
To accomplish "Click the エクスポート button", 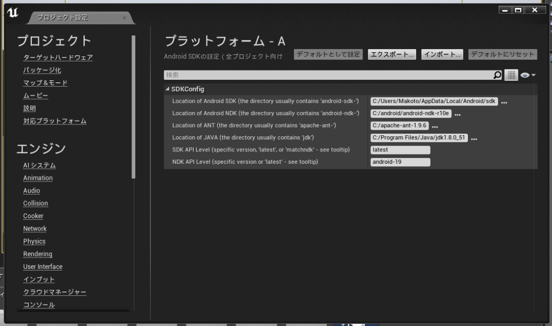I will (392, 54).
